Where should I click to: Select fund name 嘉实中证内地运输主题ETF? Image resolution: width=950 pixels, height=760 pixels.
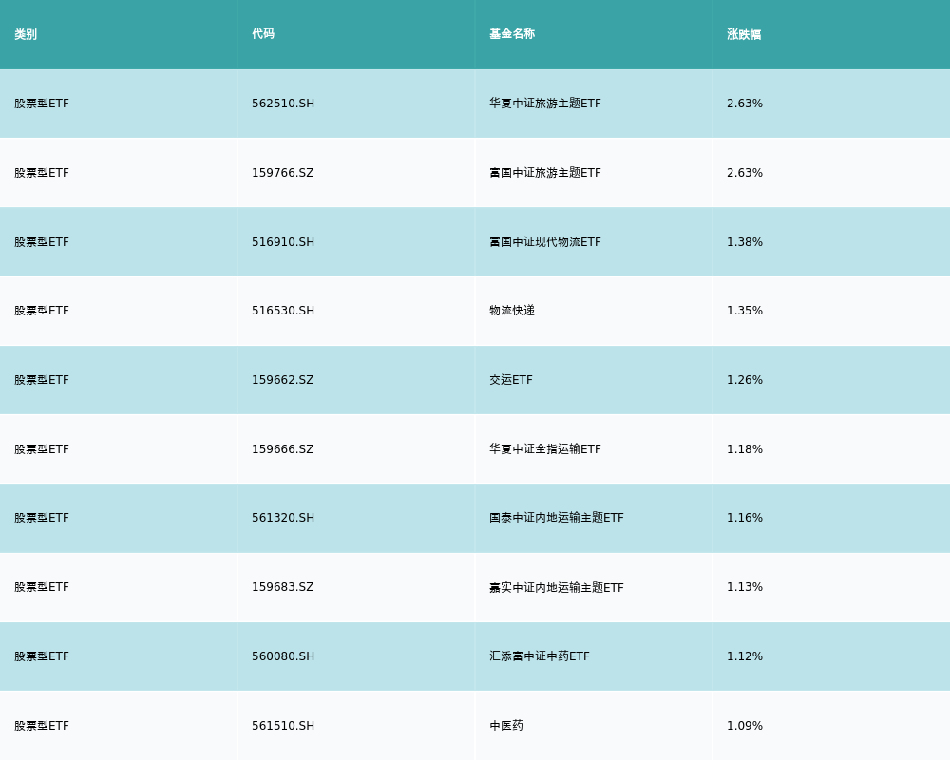(x=556, y=587)
